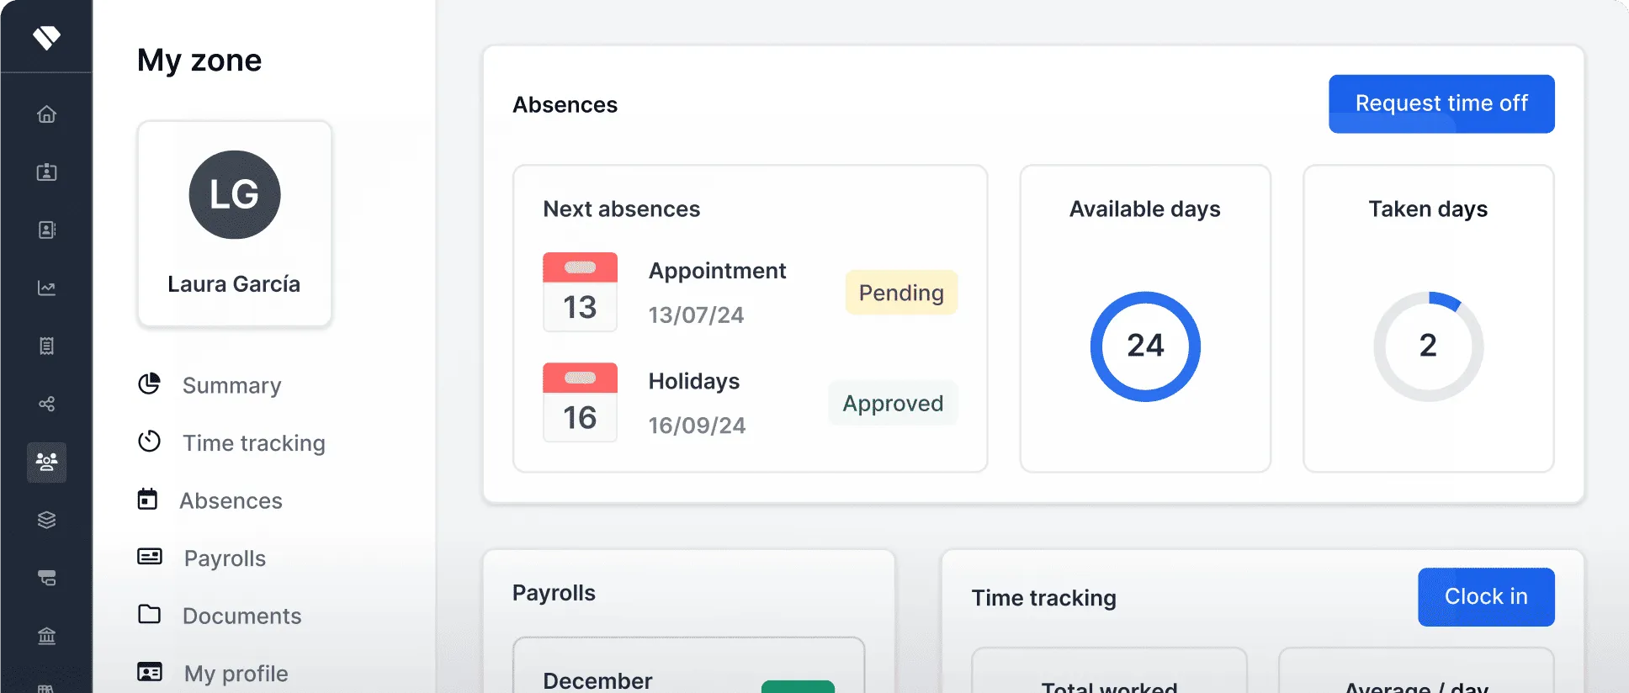Viewport: 1629px width, 693px height.
Task: Open the bank building icon in sidebar
Action: point(47,636)
